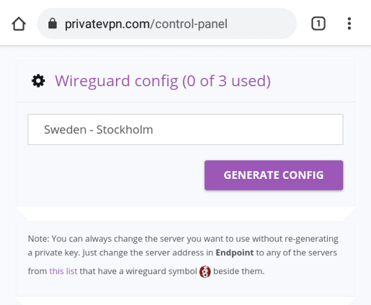Screen dimensions: 371x305
Task: Click the "re-generating" word in the note
Action: (313, 239)
